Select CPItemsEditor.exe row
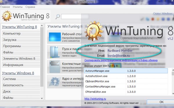The width and height of the screenshot is (174, 108). point(126,92)
